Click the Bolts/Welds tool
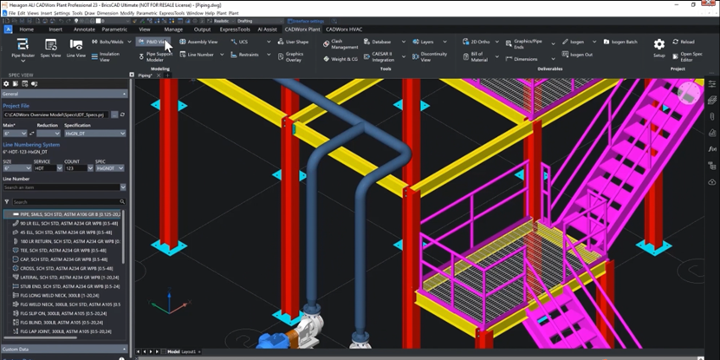The width and height of the screenshot is (720, 360). click(107, 42)
